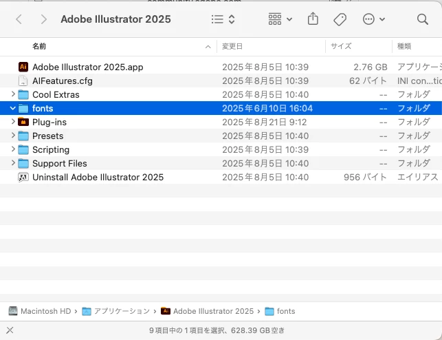Select the AIFeatures.cfg file name

tap(63, 81)
